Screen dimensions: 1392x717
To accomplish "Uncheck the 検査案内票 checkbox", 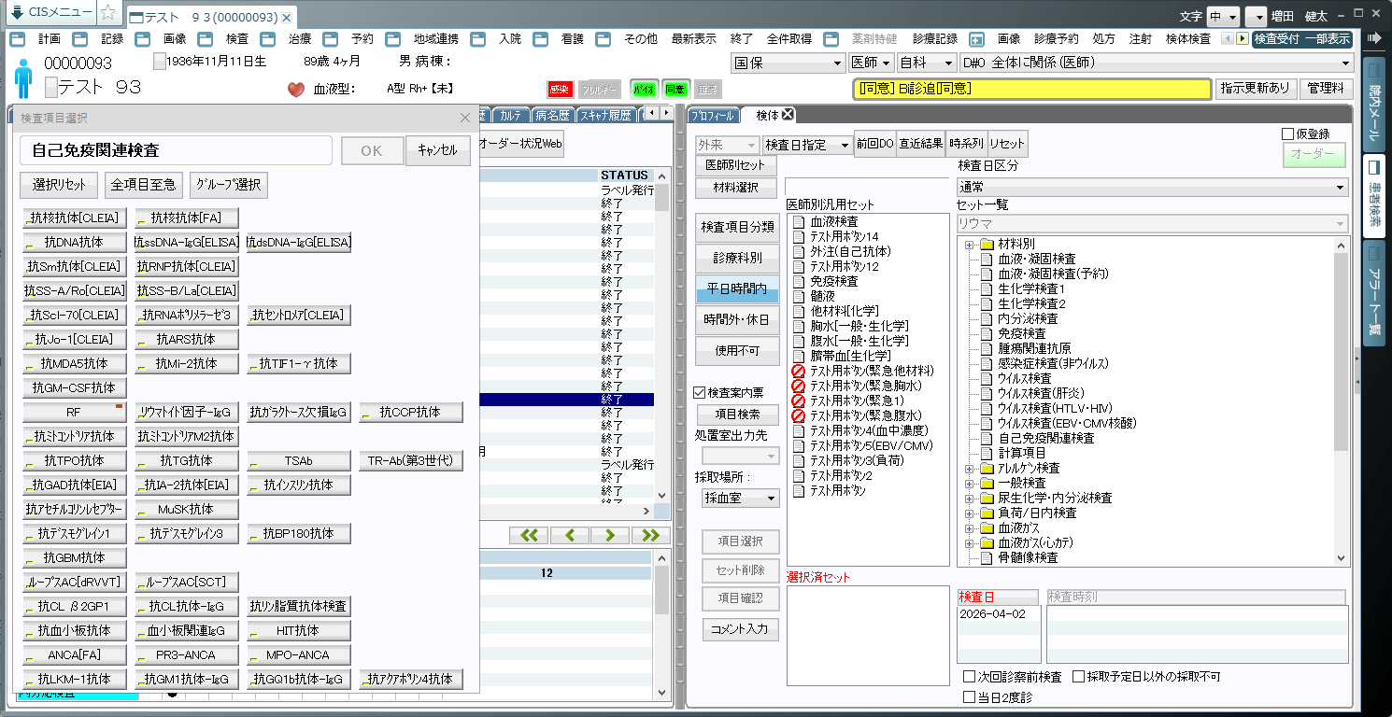I will 700,393.
